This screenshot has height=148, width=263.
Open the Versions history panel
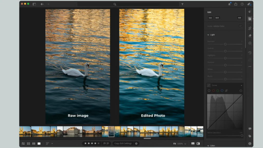pyautogui.click(x=250, y=53)
